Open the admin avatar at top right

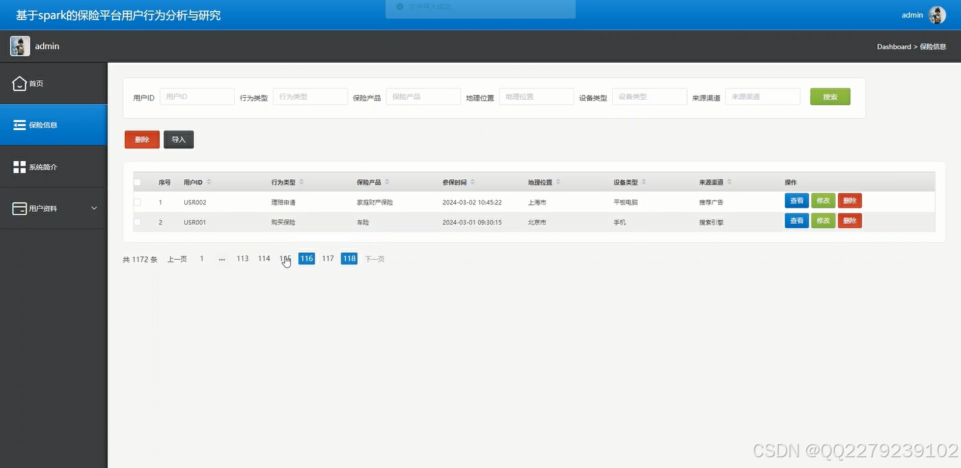coord(938,14)
